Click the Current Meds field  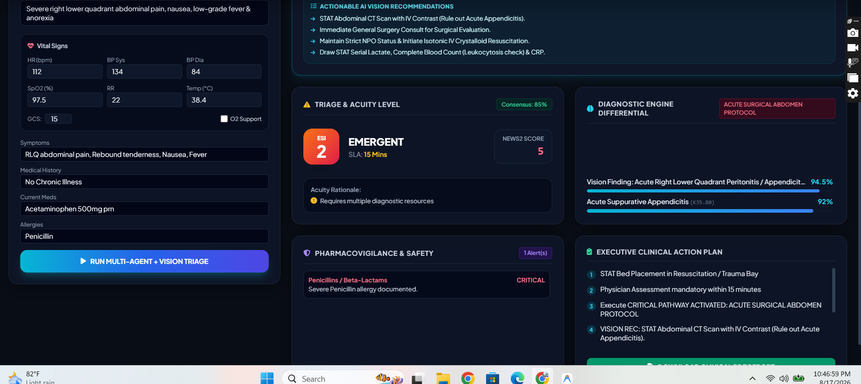pyautogui.click(x=144, y=209)
